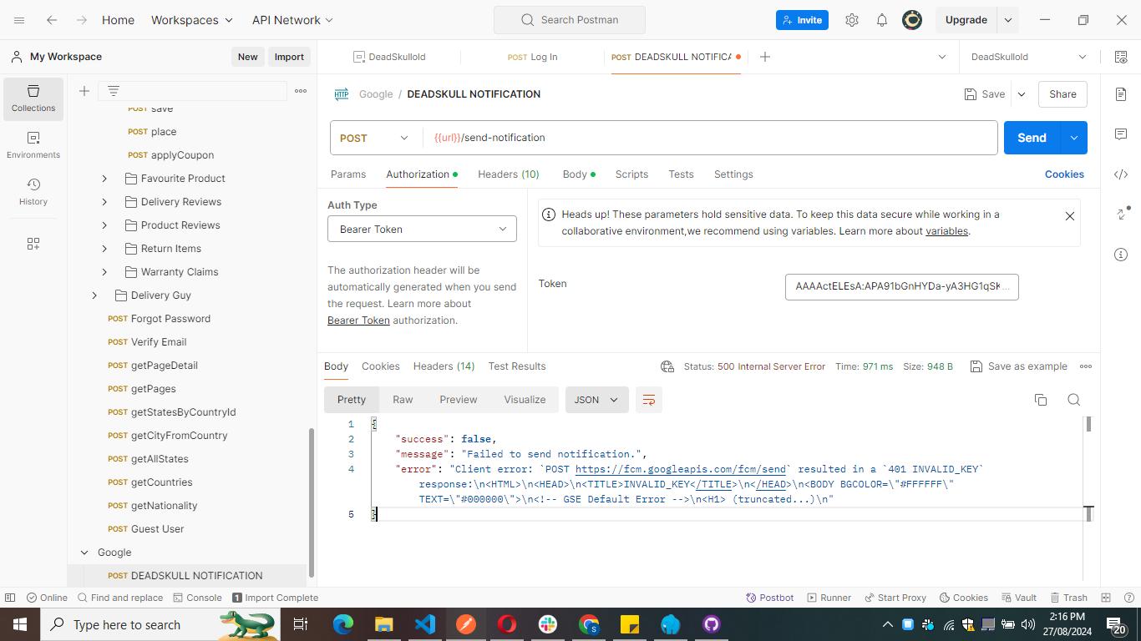1141x641 pixels.
Task: Expand the Favourite Product folder
Action: click(x=104, y=179)
